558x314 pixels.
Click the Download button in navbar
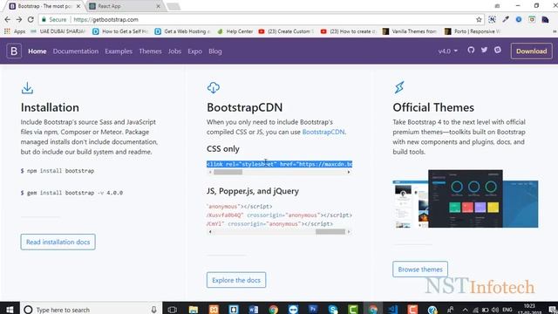pos(531,51)
